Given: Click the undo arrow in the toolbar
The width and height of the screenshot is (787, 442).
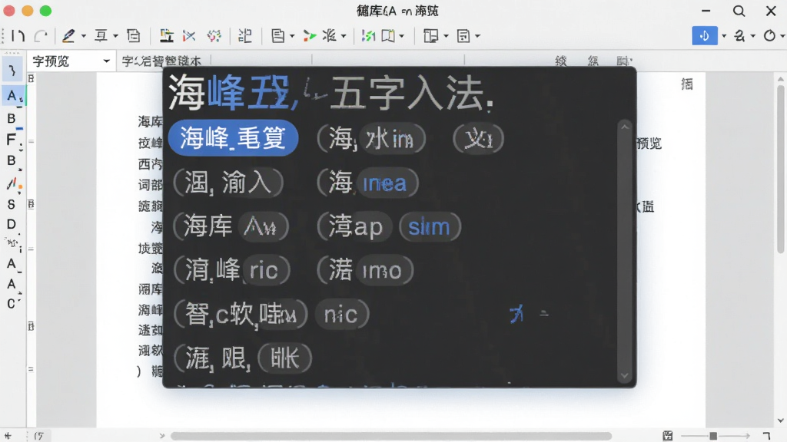Looking at the screenshot, I should 18,35.
